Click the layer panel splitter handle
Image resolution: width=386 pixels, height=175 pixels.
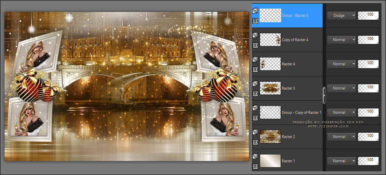325,94
